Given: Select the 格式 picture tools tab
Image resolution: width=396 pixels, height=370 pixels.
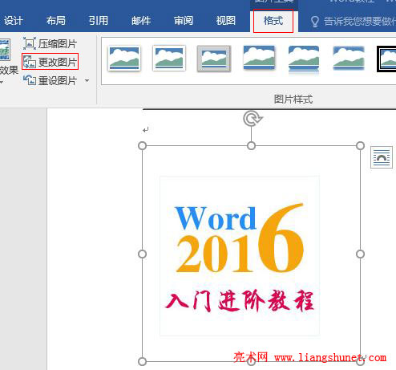Looking at the screenshot, I should click(x=273, y=21).
